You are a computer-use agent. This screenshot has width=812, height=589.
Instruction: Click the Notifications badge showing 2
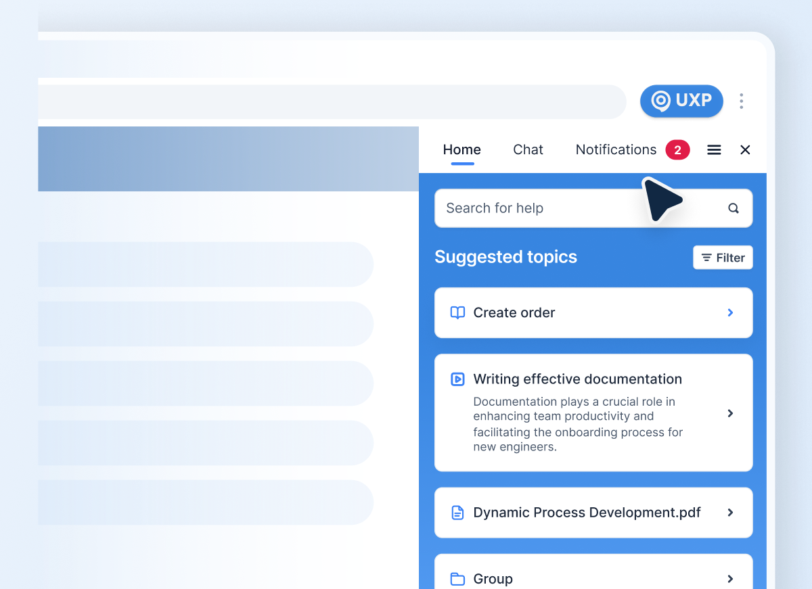pos(677,149)
